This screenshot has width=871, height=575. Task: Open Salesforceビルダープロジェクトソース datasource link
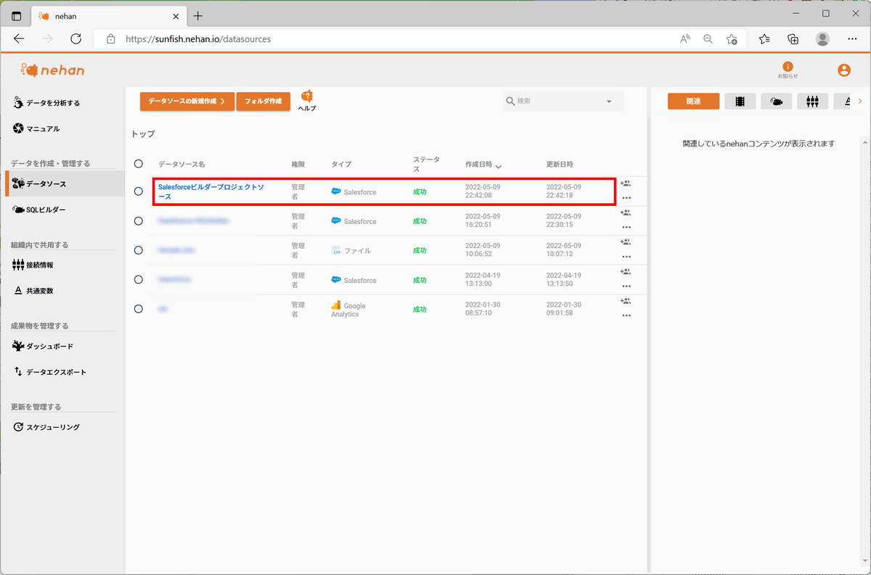pyautogui.click(x=211, y=191)
